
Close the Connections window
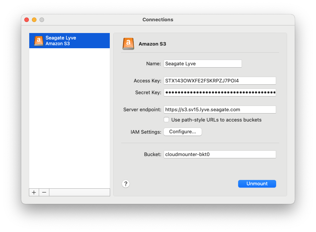(x=27, y=20)
